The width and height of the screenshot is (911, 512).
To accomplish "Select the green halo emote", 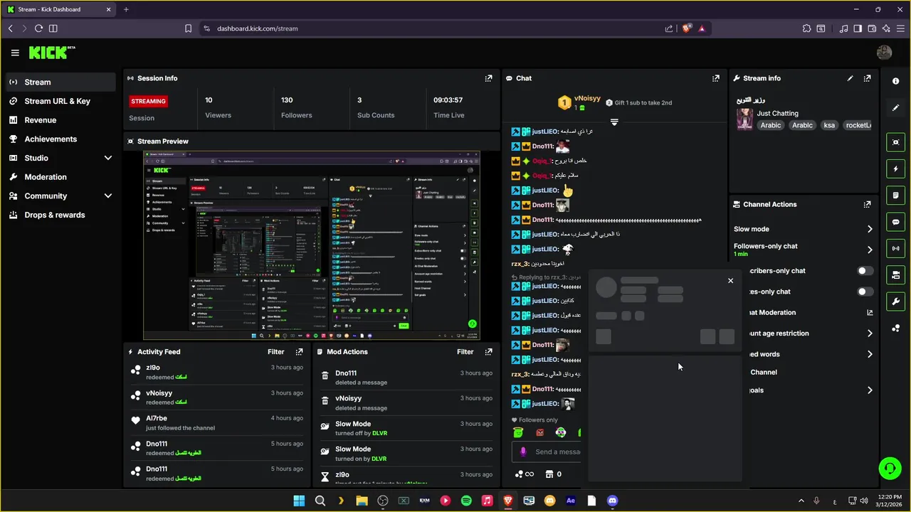I will [x=518, y=432].
